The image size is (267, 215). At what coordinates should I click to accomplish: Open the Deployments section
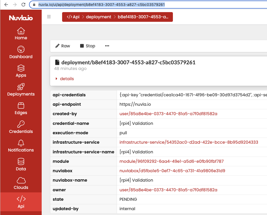coord(21,90)
